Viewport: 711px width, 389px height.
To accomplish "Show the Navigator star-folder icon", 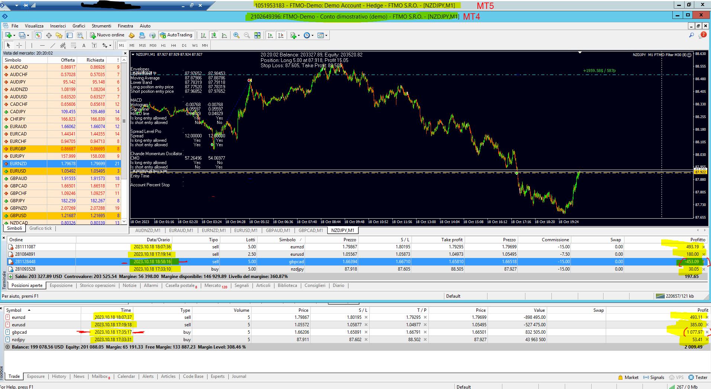I will click(x=59, y=35).
